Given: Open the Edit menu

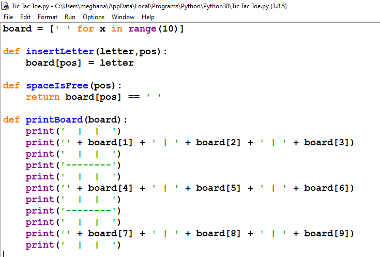Looking at the screenshot, I should coord(25,17).
